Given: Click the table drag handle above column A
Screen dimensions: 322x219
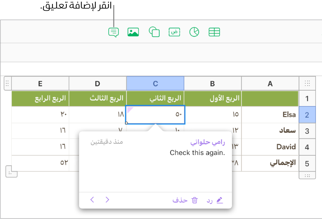Looking at the screenshot, I should click(x=307, y=83).
